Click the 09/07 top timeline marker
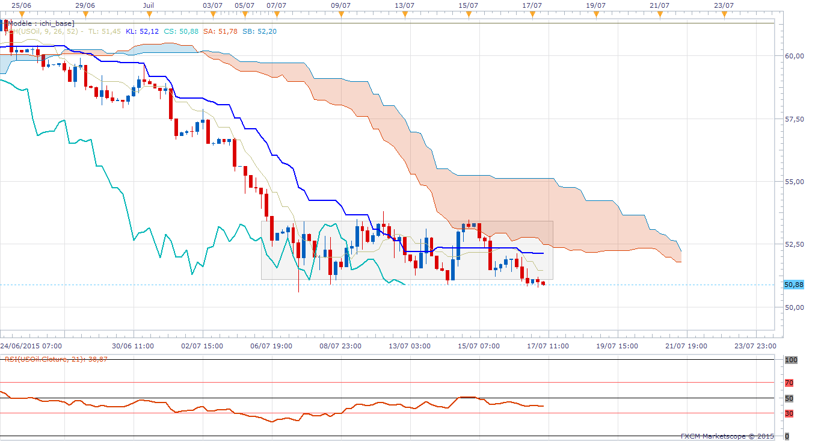Screen dimensions: 818x441 click(341, 13)
